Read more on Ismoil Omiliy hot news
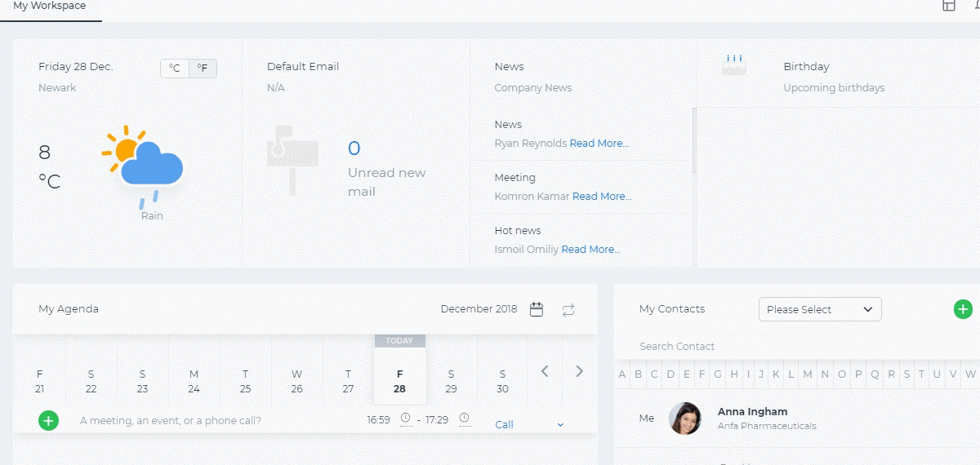This screenshot has width=980, height=465. coord(590,250)
